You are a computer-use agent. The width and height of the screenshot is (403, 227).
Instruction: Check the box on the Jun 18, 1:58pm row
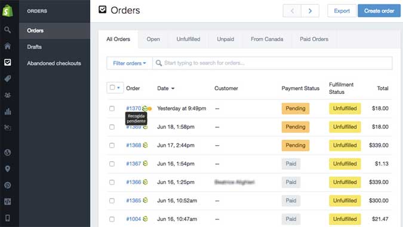112,127
